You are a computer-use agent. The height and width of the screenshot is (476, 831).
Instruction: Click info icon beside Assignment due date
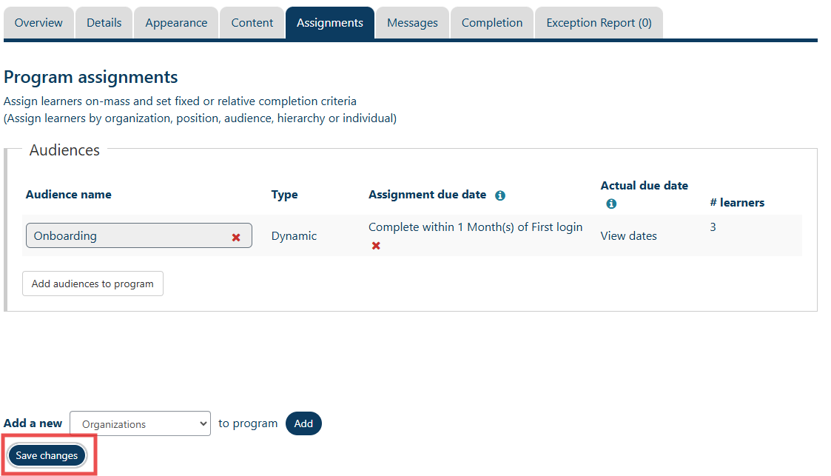[500, 195]
